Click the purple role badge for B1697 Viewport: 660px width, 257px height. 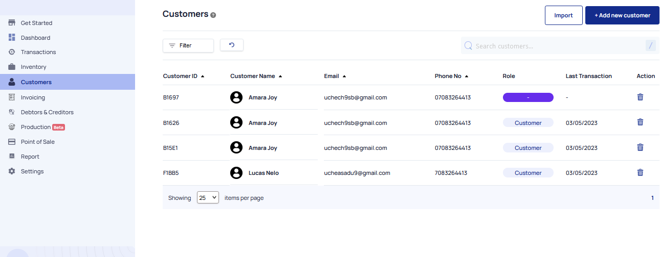[x=528, y=97]
